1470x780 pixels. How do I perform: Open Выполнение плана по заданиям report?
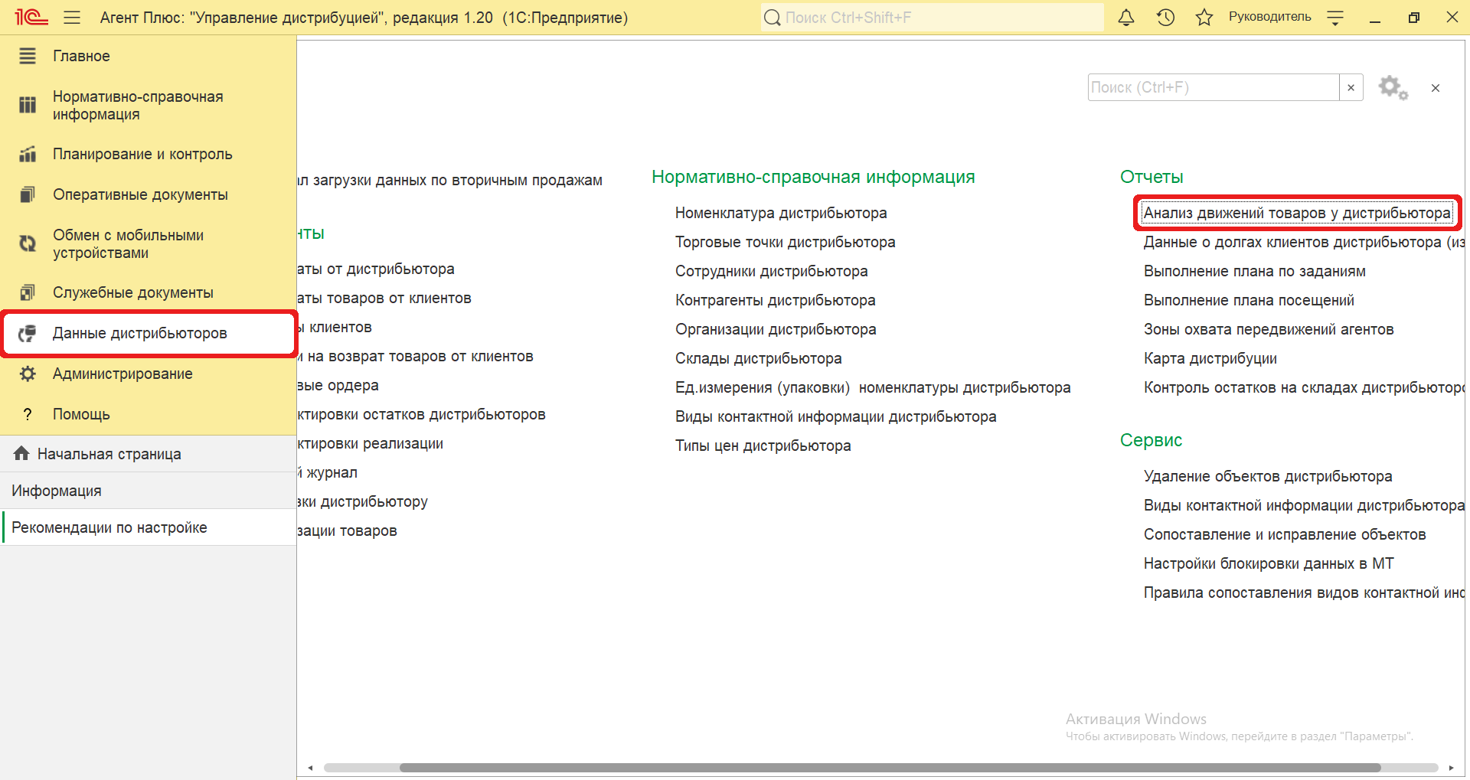click(1254, 271)
